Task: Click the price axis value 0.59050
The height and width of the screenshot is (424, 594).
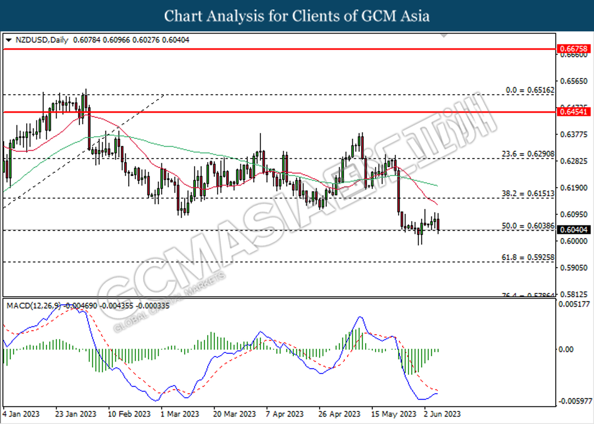Action: click(x=574, y=268)
